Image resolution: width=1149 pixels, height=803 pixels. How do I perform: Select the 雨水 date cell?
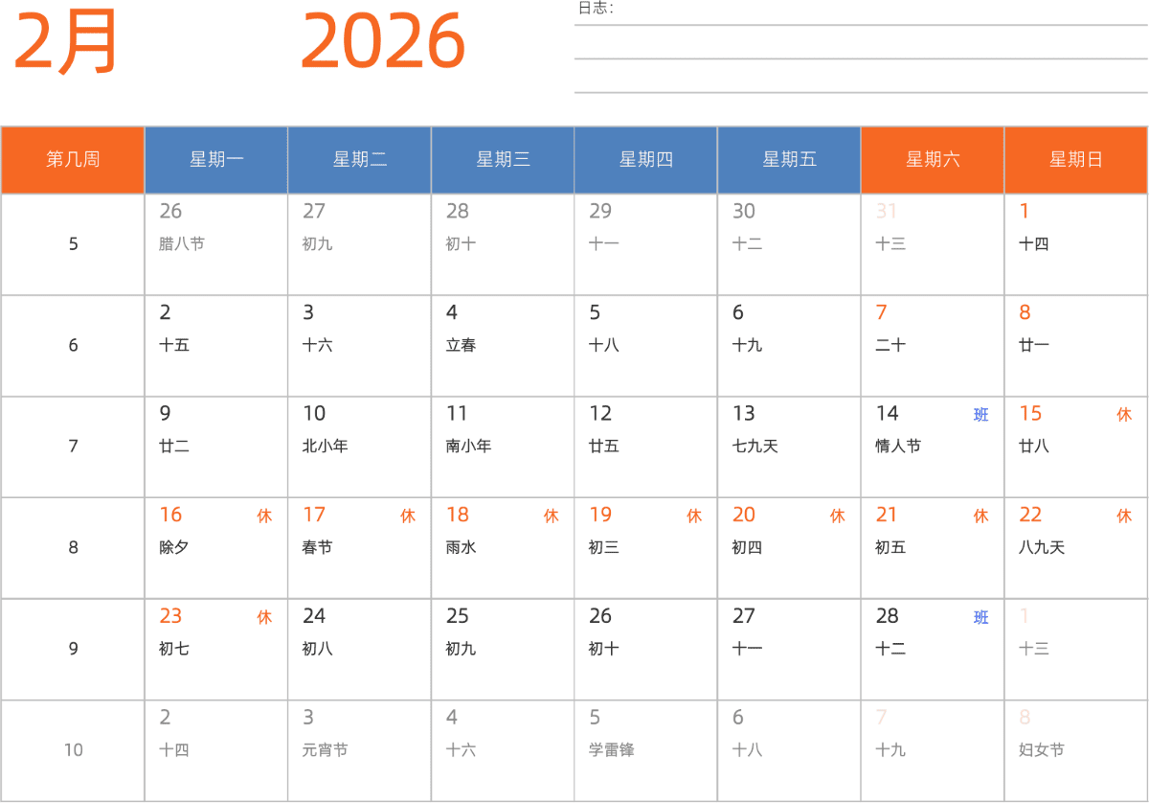tap(503, 548)
